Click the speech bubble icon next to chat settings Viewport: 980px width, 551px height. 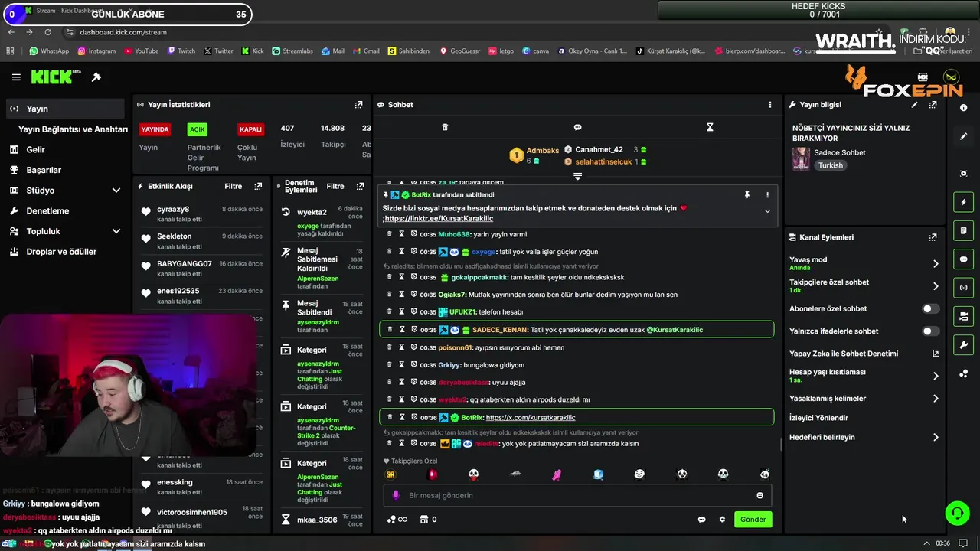(701, 520)
